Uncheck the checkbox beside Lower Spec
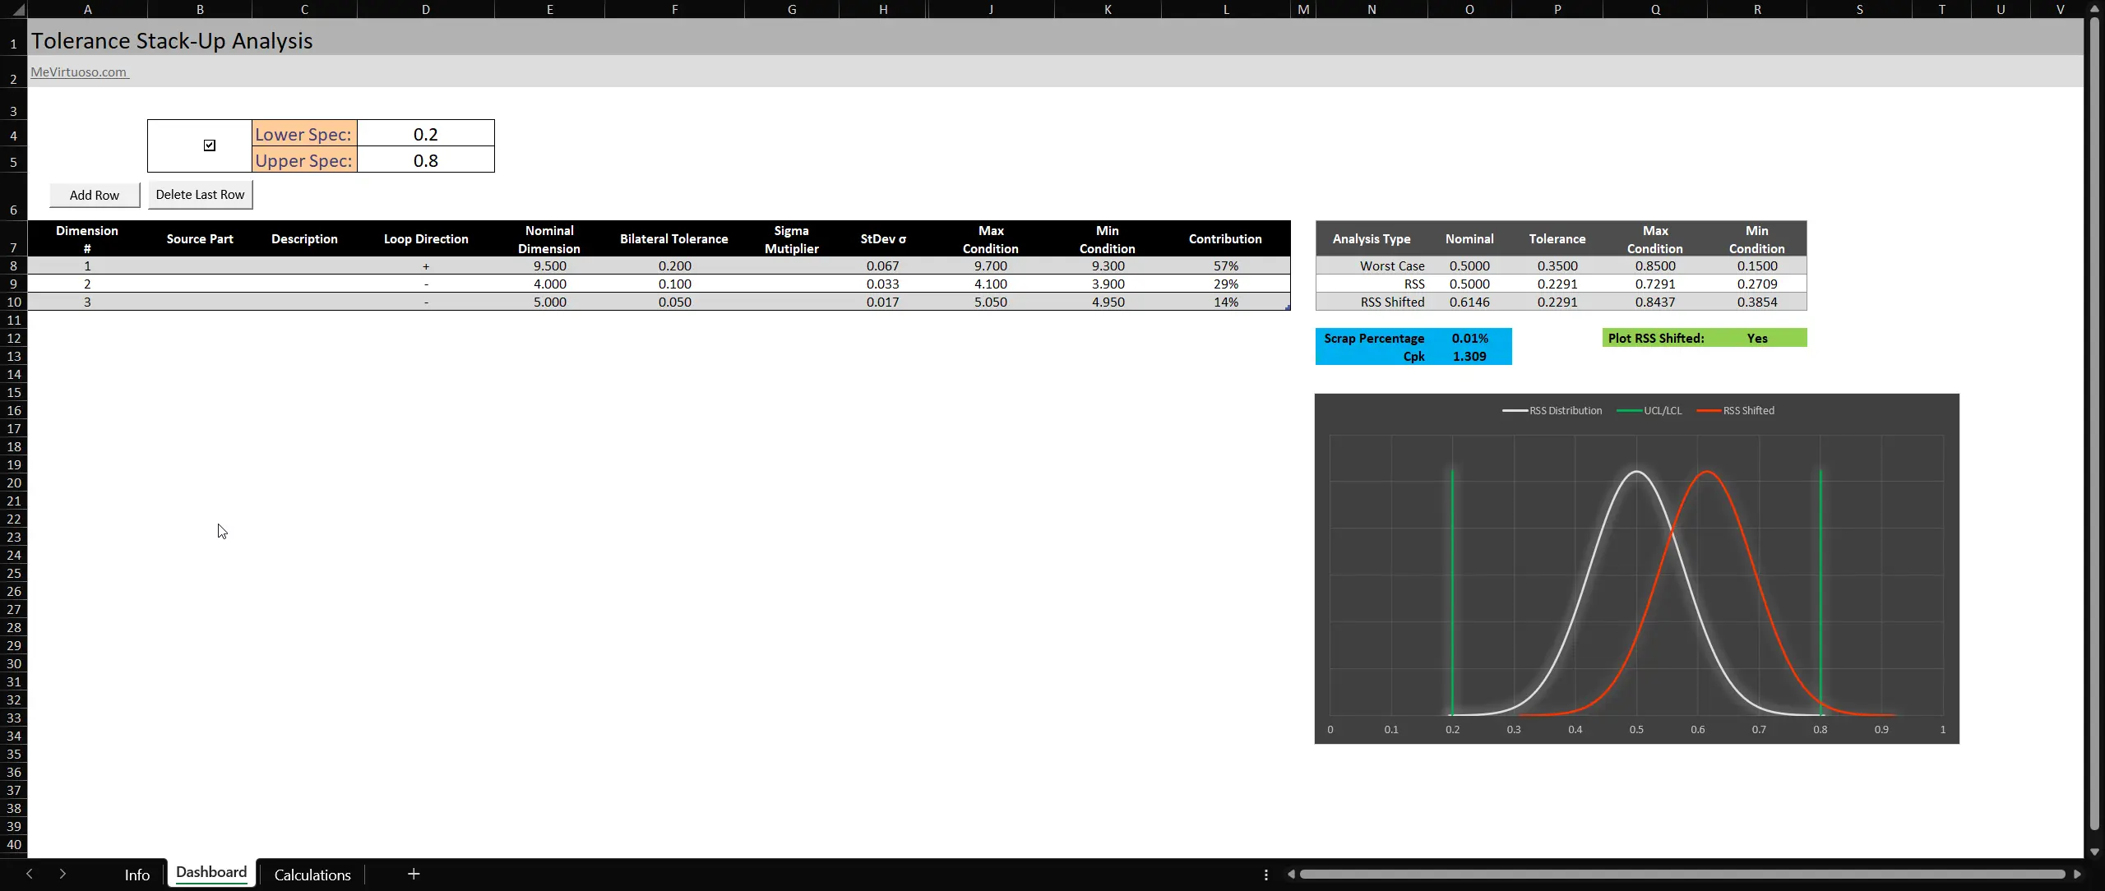 pyautogui.click(x=209, y=145)
